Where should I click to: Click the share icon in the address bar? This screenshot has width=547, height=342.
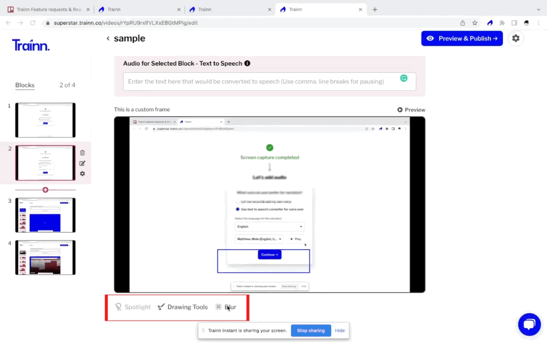coord(462,23)
